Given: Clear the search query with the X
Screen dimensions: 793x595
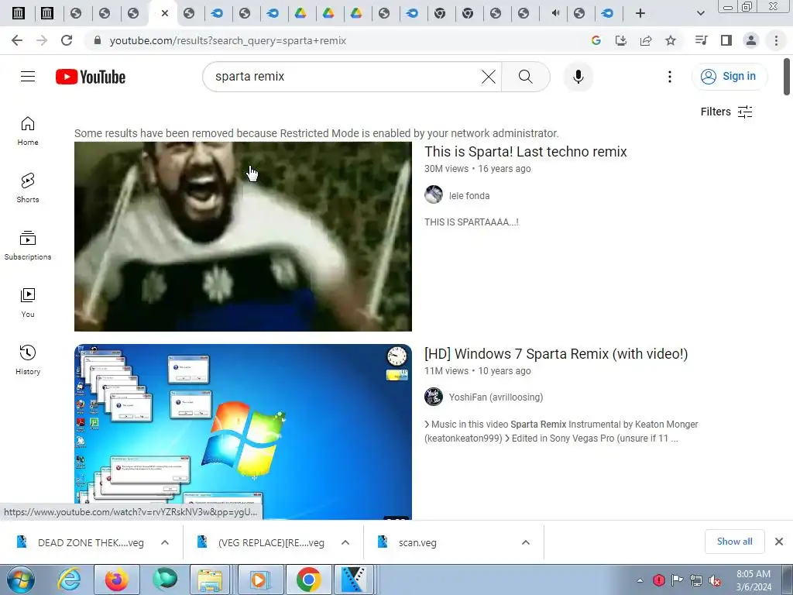Looking at the screenshot, I should pos(489,77).
